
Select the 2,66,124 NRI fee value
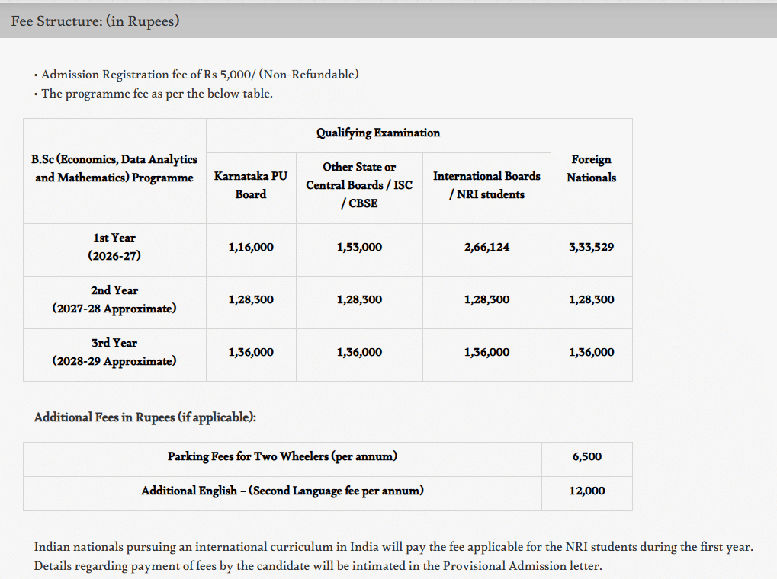(x=486, y=247)
